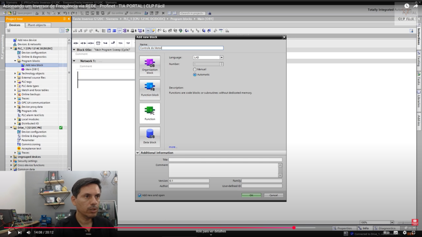Click the Search in project field
Image resolution: width=422 pixels, height=237 pixels.
click(x=192, y=13)
